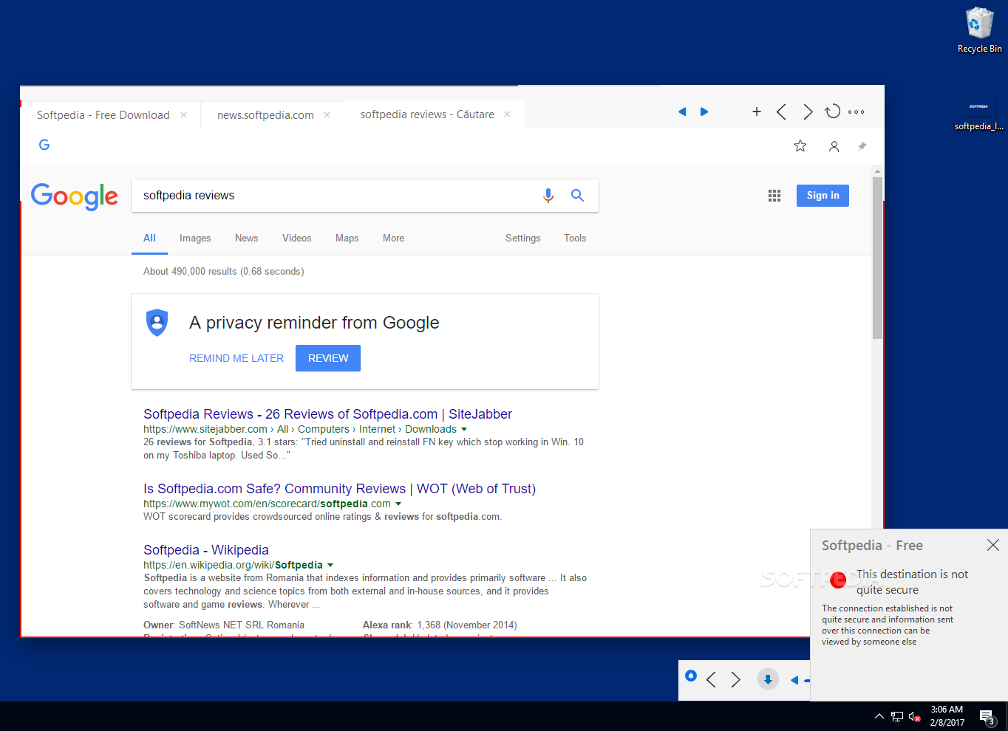Viewport: 1008px width, 731px height.
Task: Close the news.softpedia.com tab
Action: pos(327,114)
